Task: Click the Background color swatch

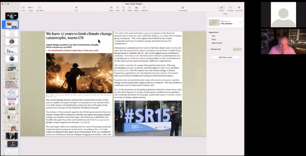Action: pos(237,49)
